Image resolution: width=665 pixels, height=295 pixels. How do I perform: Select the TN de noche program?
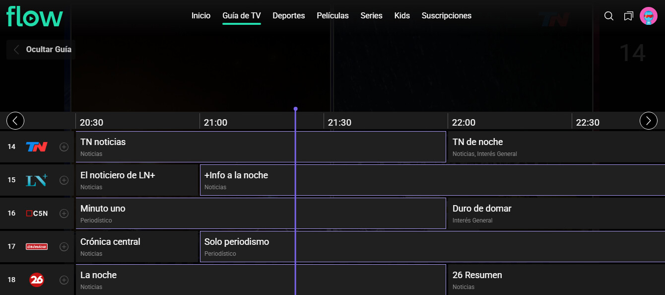click(556, 147)
